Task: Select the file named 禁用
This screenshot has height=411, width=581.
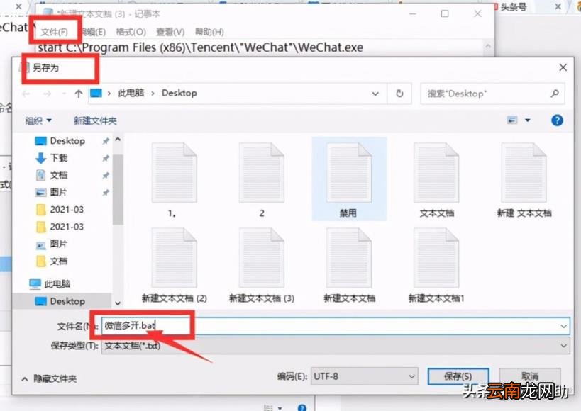Action: coord(349,179)
